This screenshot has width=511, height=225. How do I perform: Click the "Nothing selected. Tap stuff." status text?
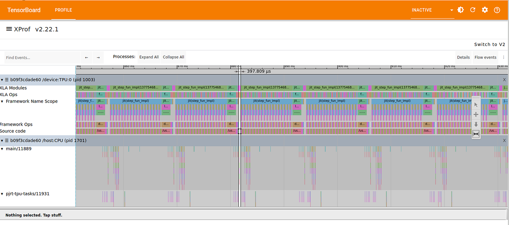34,215
